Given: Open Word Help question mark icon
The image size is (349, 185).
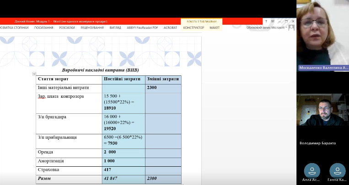Looking at the screenshot, I should click(266, 21).
